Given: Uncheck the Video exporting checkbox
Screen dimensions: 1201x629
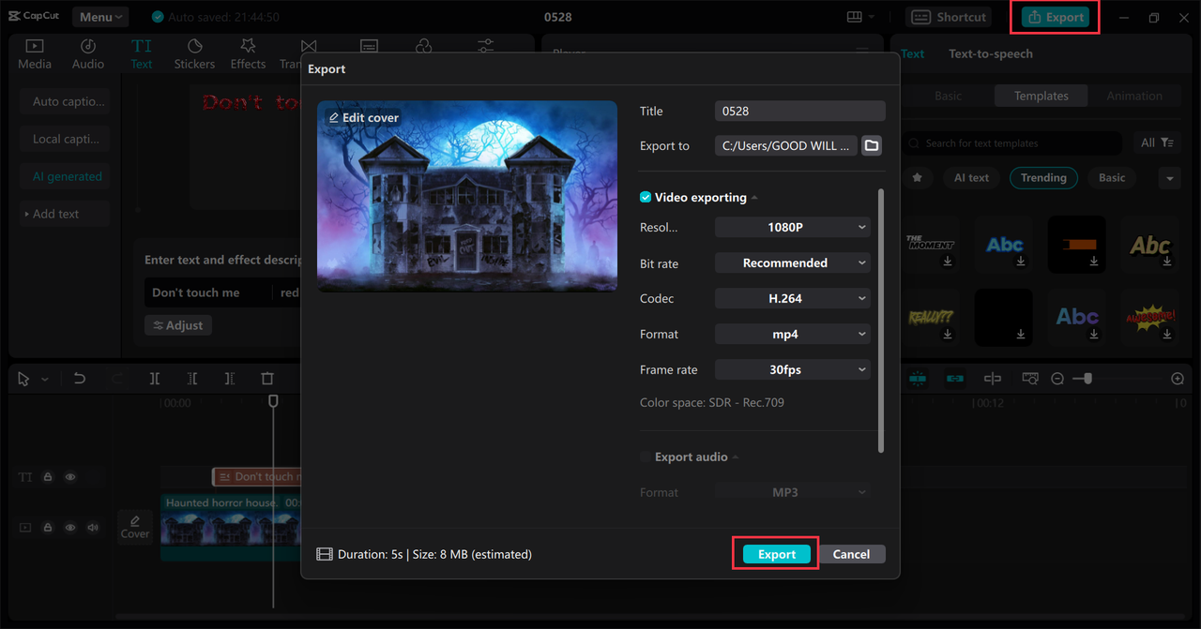Looking at the screenshot, I should pos(646,197).
